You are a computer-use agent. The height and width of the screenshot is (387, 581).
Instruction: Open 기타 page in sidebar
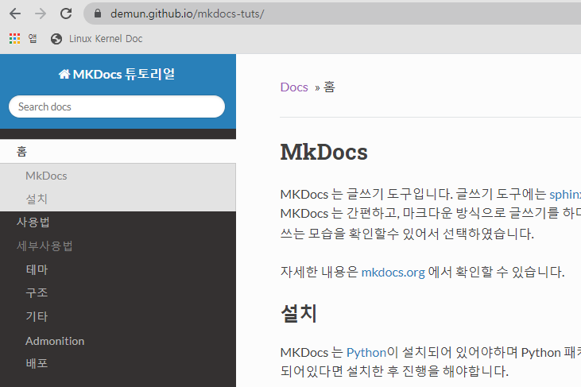37,316
